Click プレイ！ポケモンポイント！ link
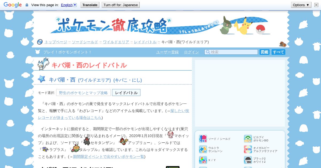The image size is (321, 168). tap(67, 52)
